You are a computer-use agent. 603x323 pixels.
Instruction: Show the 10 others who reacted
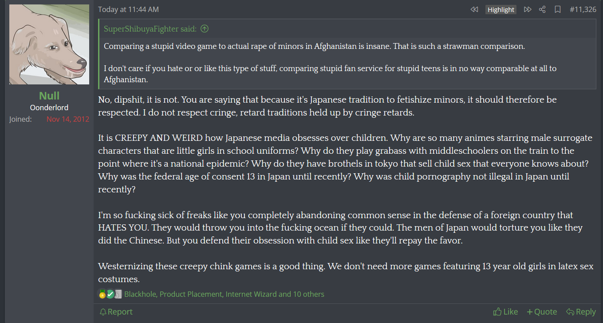(x=308, y=294)
